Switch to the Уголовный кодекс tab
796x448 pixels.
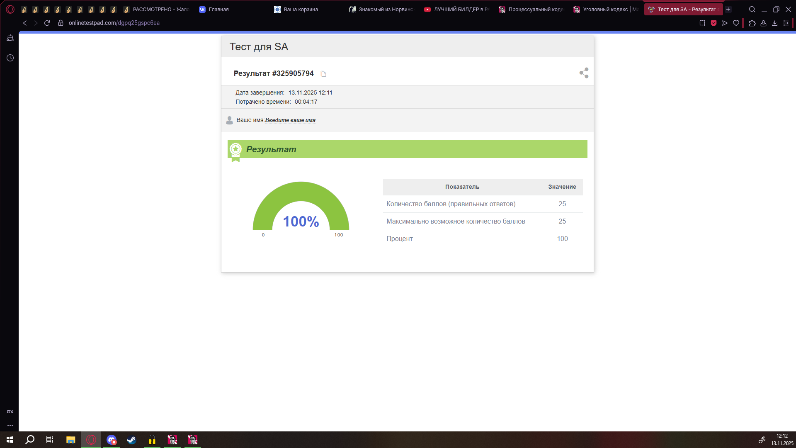(605, 9)
